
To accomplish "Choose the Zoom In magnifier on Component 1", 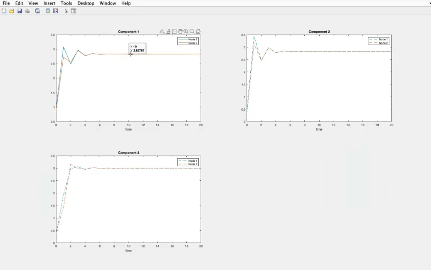I will (186, 31).
